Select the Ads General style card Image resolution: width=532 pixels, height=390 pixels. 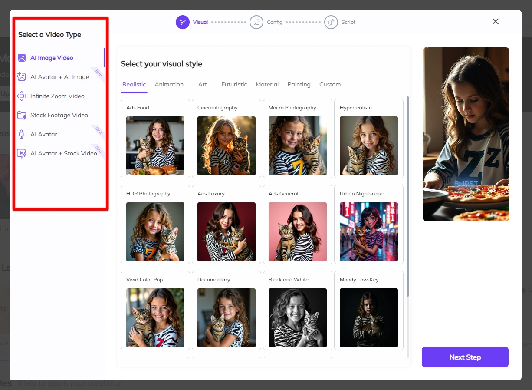(x=298, y=225)
